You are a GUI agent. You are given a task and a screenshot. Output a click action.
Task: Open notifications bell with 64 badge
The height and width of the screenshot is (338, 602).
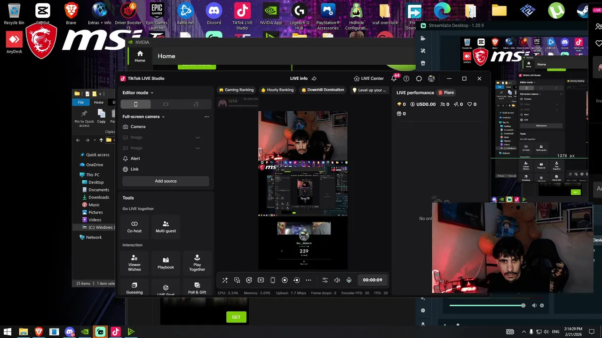click(x=394, y=78)
